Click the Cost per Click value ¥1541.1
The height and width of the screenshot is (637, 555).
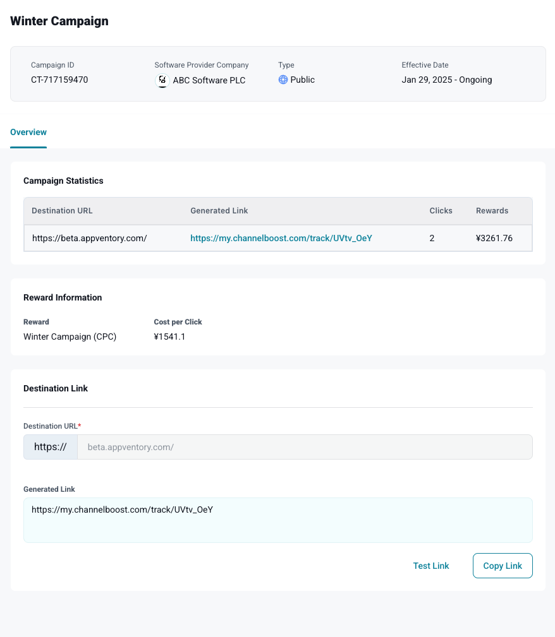169,336
